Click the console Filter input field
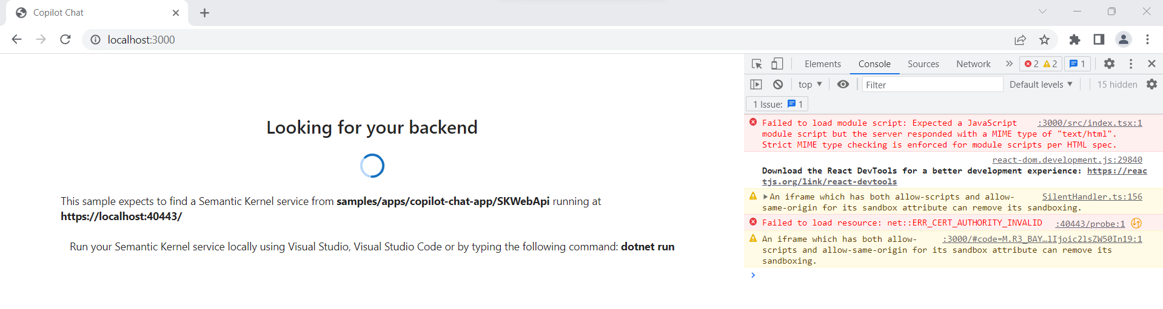Viewport: 1163px width, 309px height. click(932, 85)
